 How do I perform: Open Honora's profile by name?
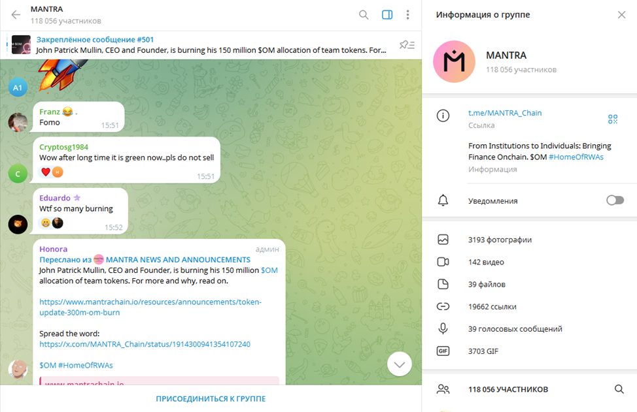53,249
